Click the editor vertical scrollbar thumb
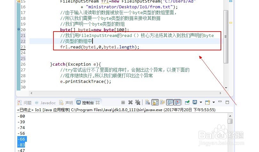 click(x=226, y=37)
